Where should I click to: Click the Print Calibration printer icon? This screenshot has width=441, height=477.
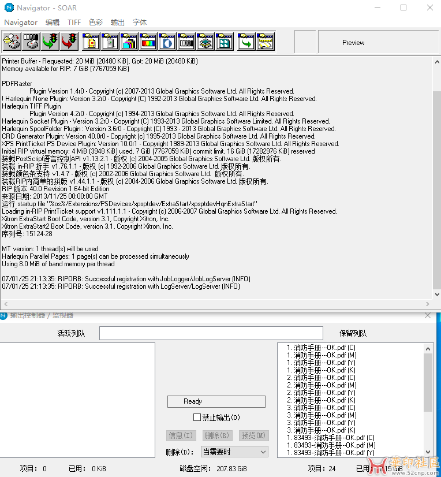click(31, 42)
